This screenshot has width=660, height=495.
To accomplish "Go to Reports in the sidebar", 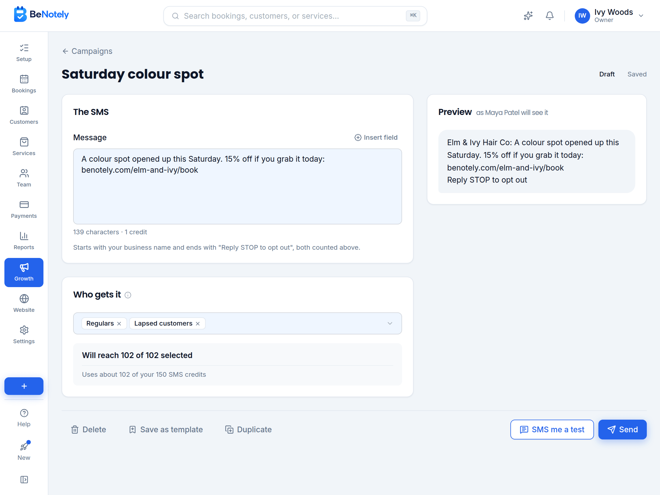I will pos(24,241).
